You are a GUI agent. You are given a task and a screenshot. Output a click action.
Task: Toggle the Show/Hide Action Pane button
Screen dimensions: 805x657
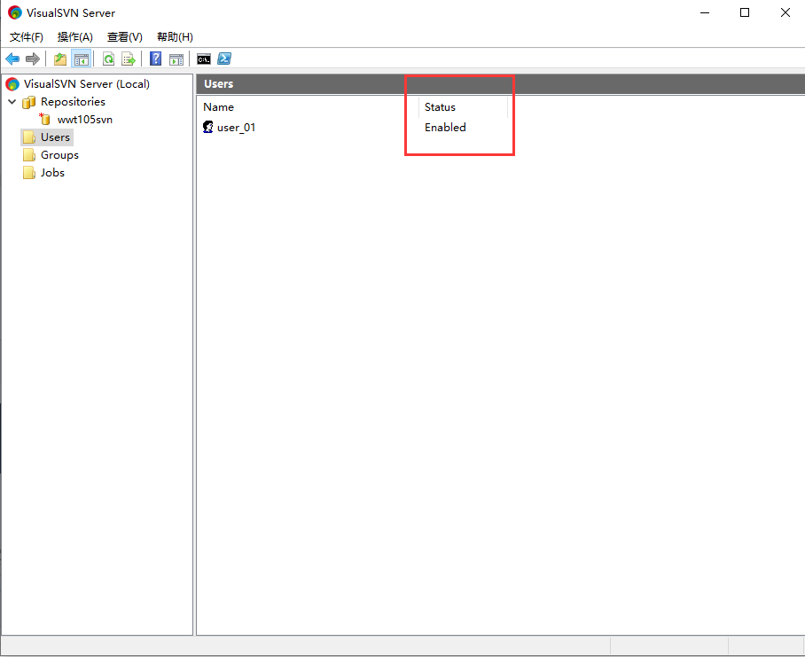coord(176,59)
